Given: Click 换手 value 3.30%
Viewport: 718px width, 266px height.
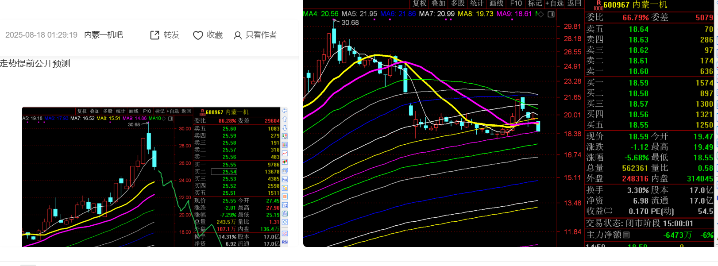Looking at the screenshot, I should pyautogui.click(x=638, y=190).
